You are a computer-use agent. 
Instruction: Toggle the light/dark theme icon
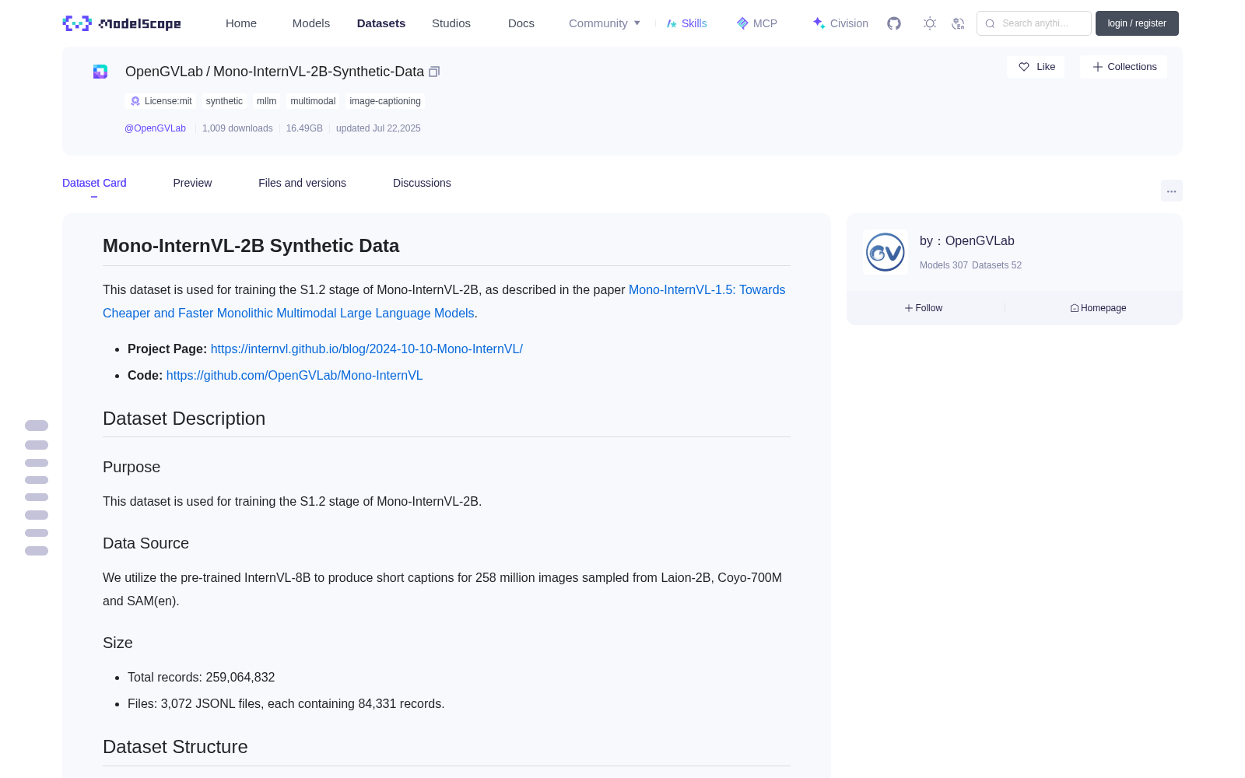tap(930, 23)
